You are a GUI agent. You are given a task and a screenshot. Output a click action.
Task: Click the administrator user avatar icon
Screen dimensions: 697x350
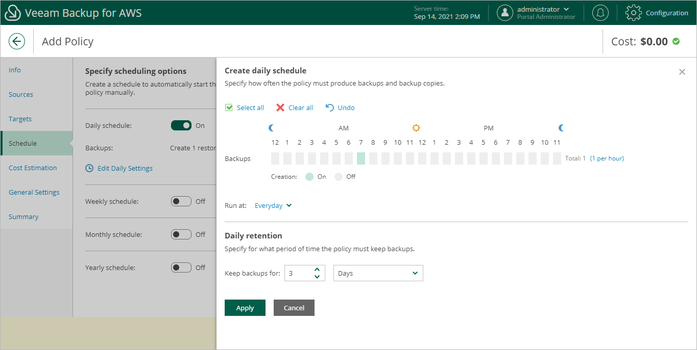(x=505, y=13)
